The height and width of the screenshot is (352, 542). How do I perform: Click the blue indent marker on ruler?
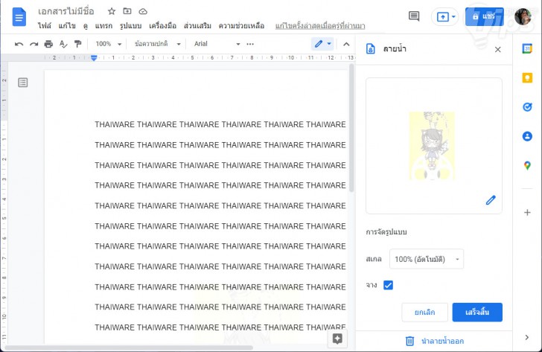94,58
